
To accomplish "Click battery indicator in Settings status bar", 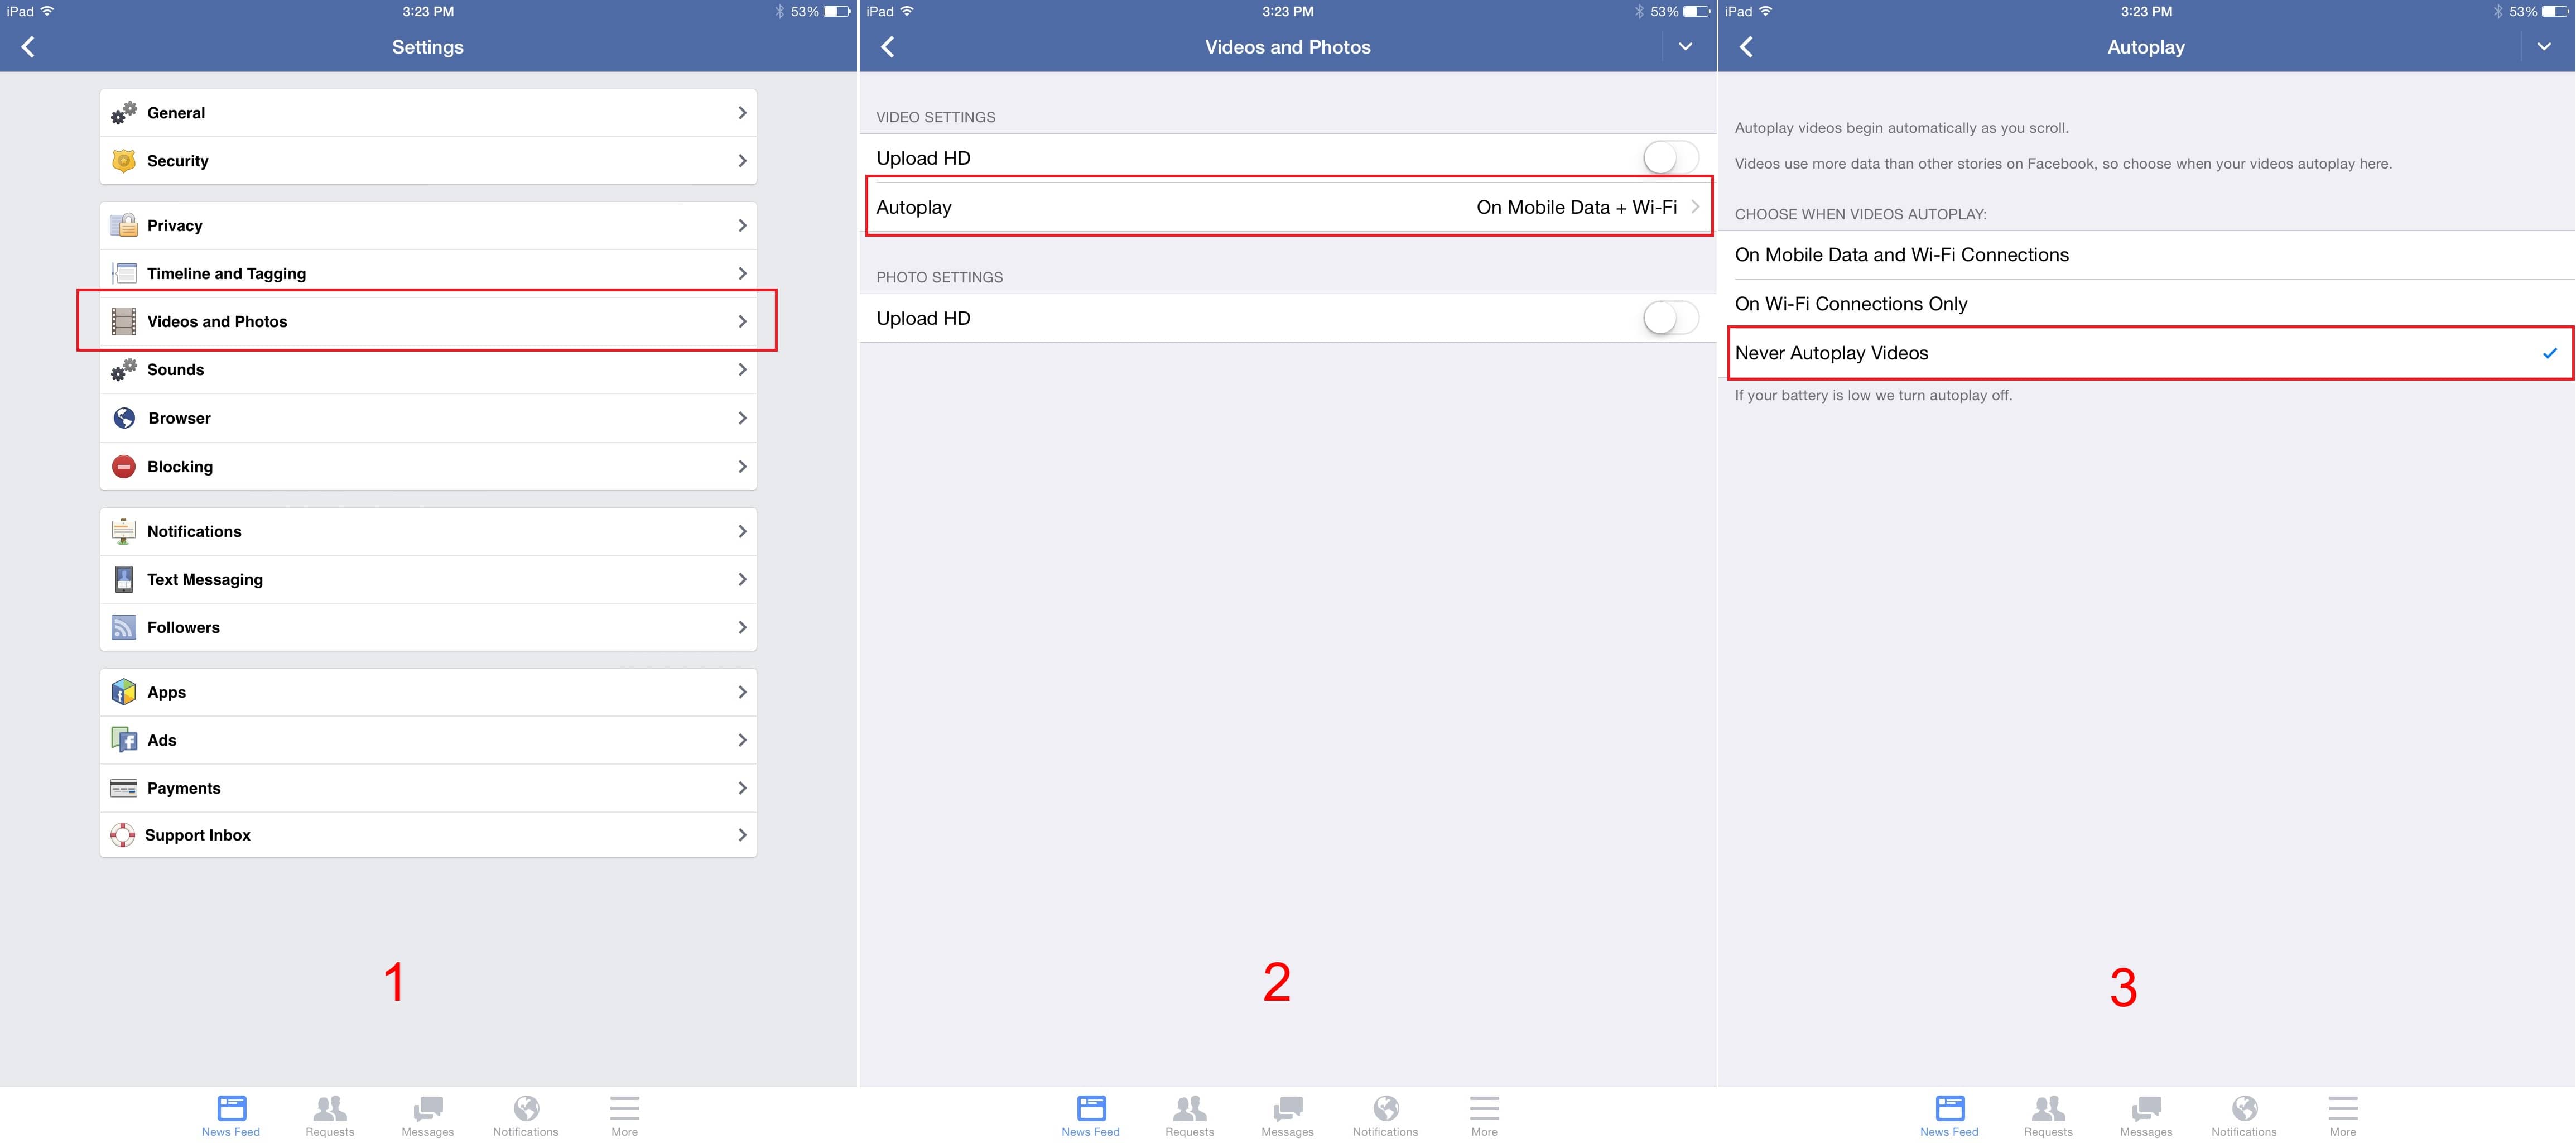I will pos(837,12).
